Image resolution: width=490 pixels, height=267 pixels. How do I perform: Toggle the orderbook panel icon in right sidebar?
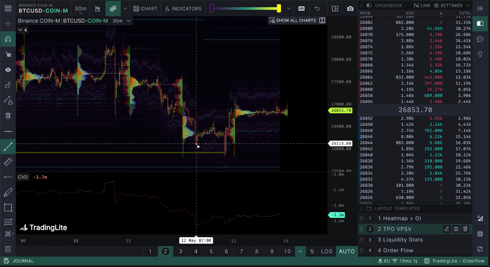481,23
